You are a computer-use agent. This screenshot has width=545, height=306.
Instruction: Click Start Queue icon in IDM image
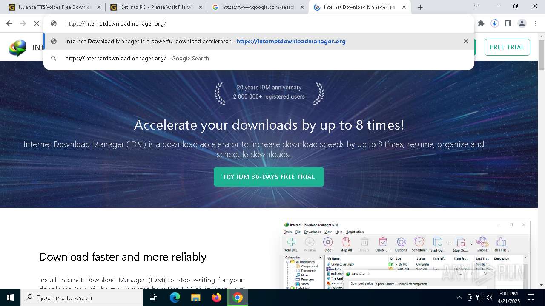[438, 244]
